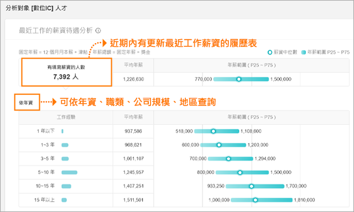The width and height of the screenshot is (354, 212).
Task: Click the 有填寫薪資的人數 7,392 人 box
Action: coord(66,72)
